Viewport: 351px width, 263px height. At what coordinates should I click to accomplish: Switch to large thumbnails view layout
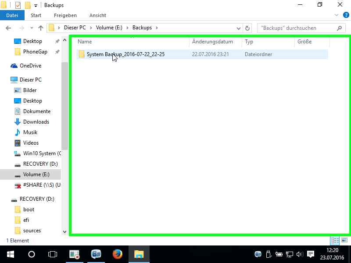pyautogui.click(x=344, y=241)
